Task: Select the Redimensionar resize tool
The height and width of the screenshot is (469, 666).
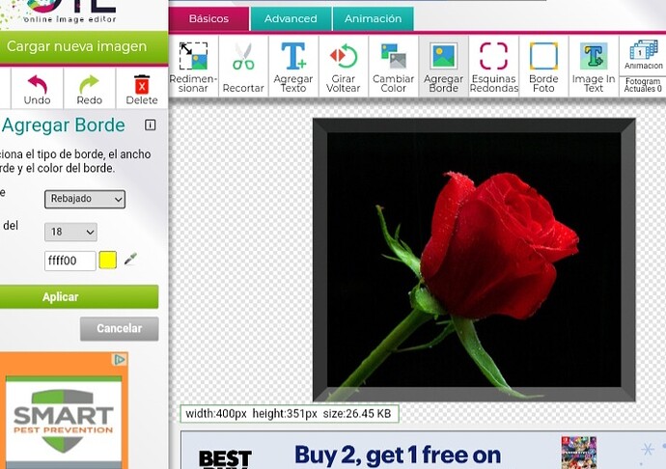Action: (193, 66)
